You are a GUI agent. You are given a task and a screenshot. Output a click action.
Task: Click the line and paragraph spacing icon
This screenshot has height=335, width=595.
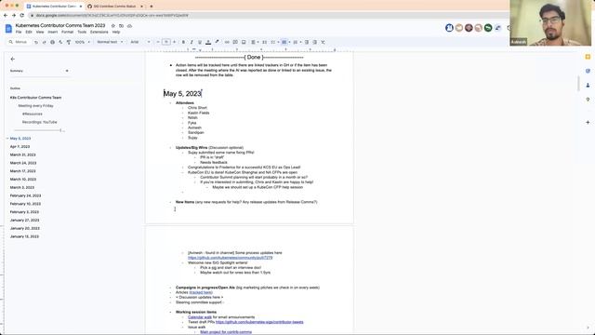[264, 42]
